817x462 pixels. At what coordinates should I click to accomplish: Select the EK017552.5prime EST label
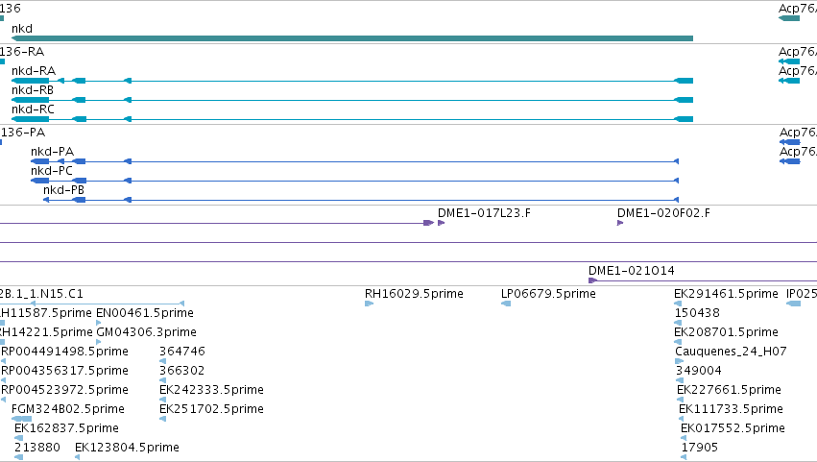733,428
